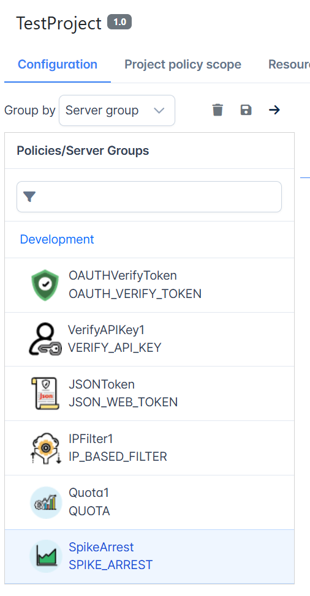Open the Group by Server group dropdown
The width and height of the screenshot is (310, 596).
tap(117, 110)
